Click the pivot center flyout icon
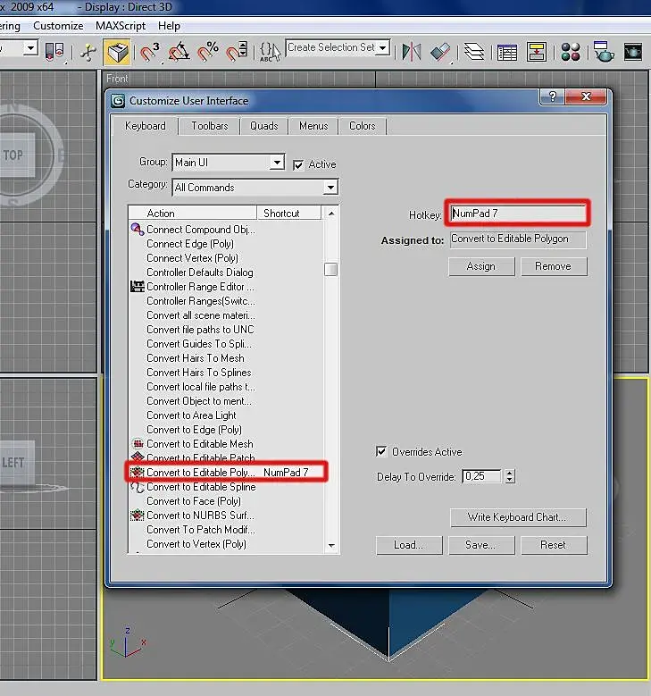Screen dimensions: 651x696 pos(54,52)
